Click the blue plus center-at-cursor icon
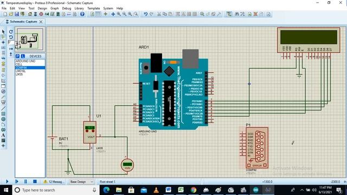This screenshot has width=347, height=195. (113, 14)
